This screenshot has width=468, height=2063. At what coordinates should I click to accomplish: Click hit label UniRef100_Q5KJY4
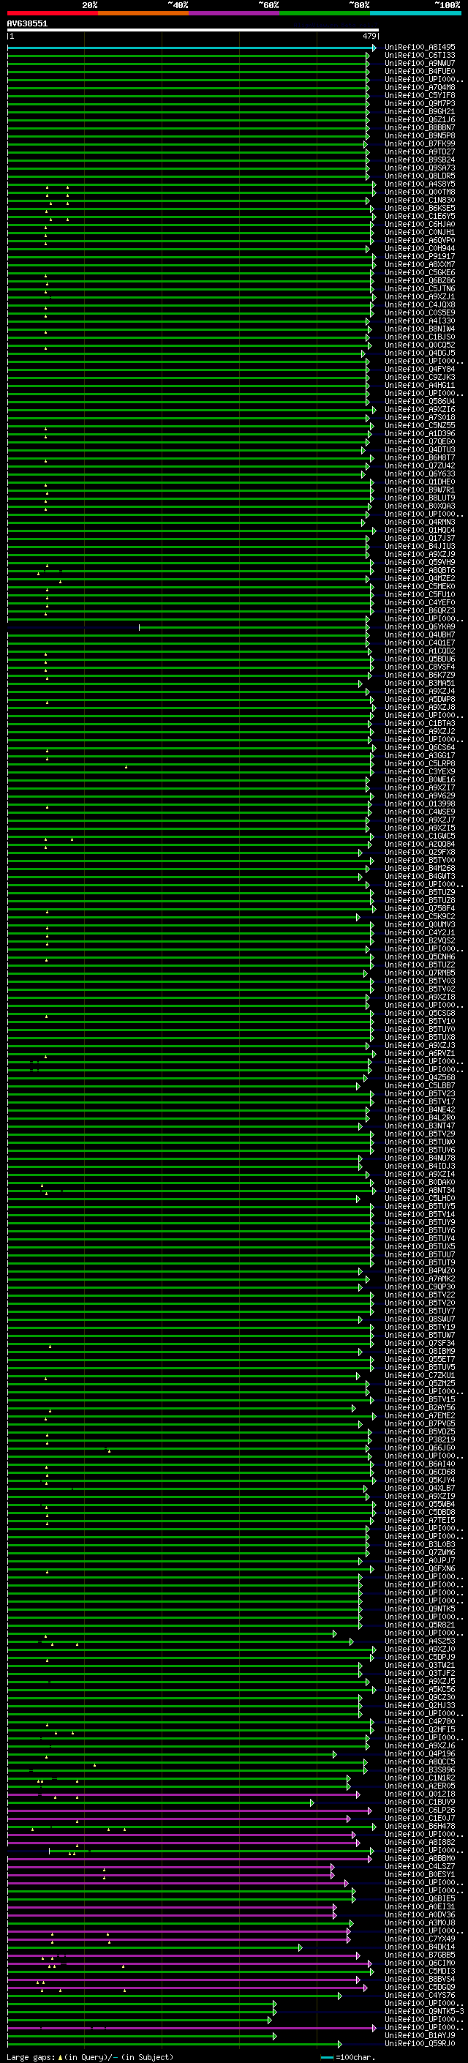[420, 1480]
